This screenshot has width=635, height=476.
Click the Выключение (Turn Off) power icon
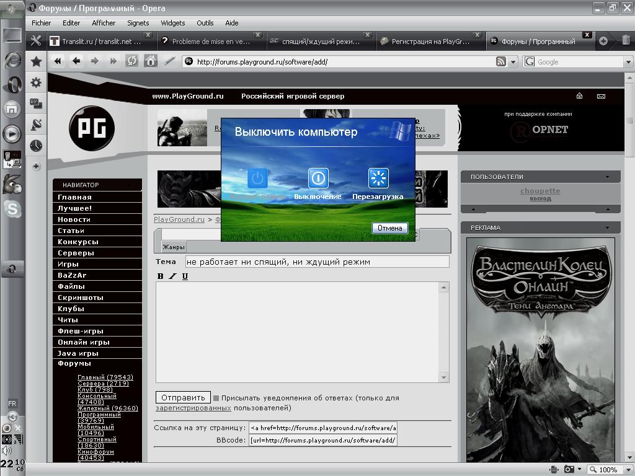click(318, 178)
